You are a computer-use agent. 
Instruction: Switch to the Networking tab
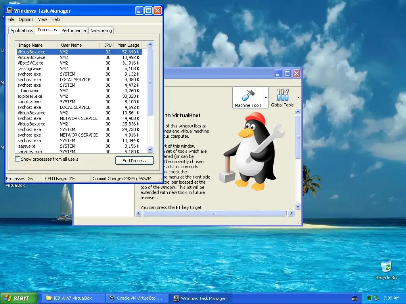[101, 30]
